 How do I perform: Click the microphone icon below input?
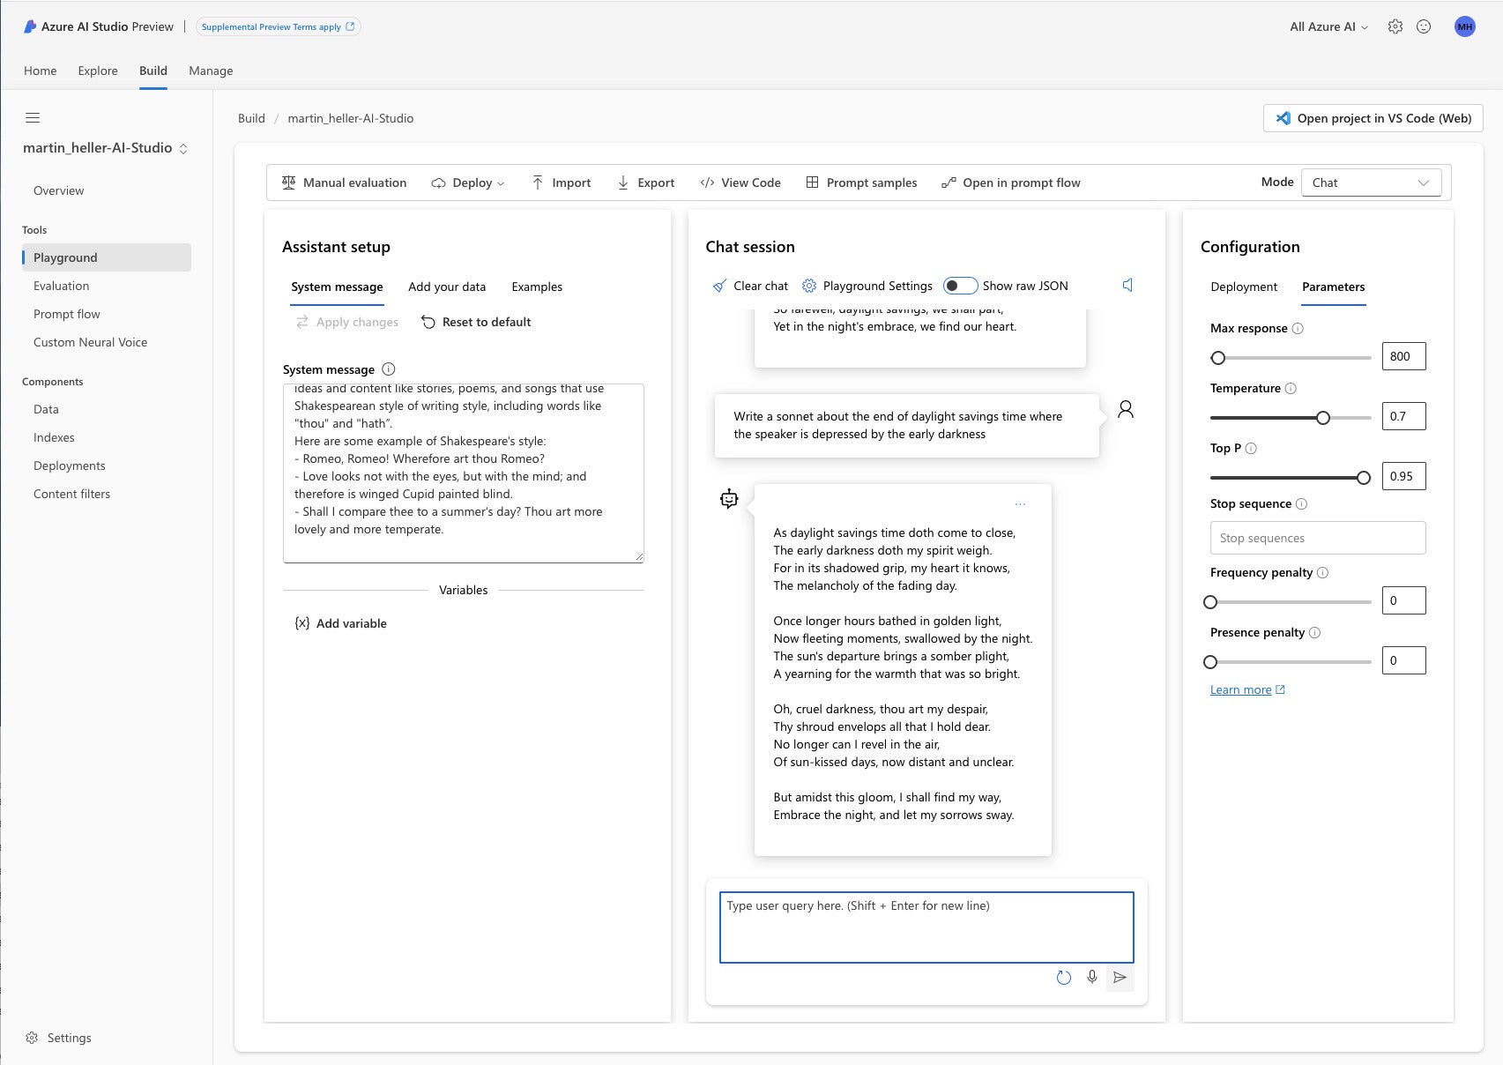pyautogui.click(x=1092, y=977)
